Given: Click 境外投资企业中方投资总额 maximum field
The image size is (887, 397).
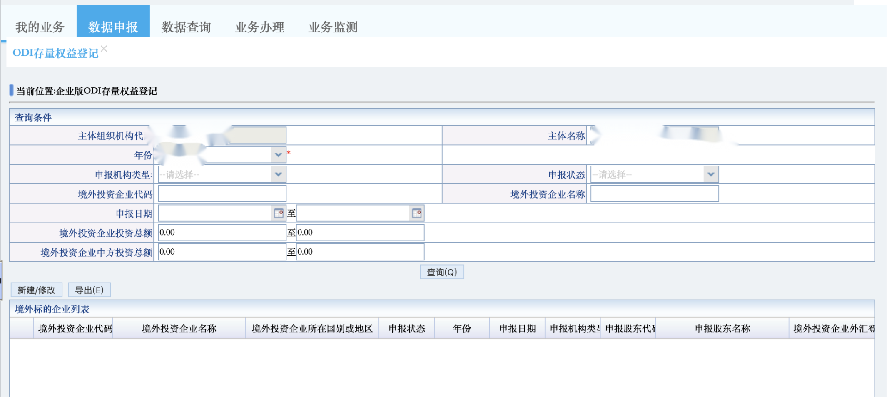Looking at the screenshot, I should click(x=360, y=252).
